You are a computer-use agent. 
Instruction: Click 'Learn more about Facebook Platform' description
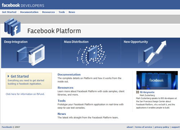91,93
